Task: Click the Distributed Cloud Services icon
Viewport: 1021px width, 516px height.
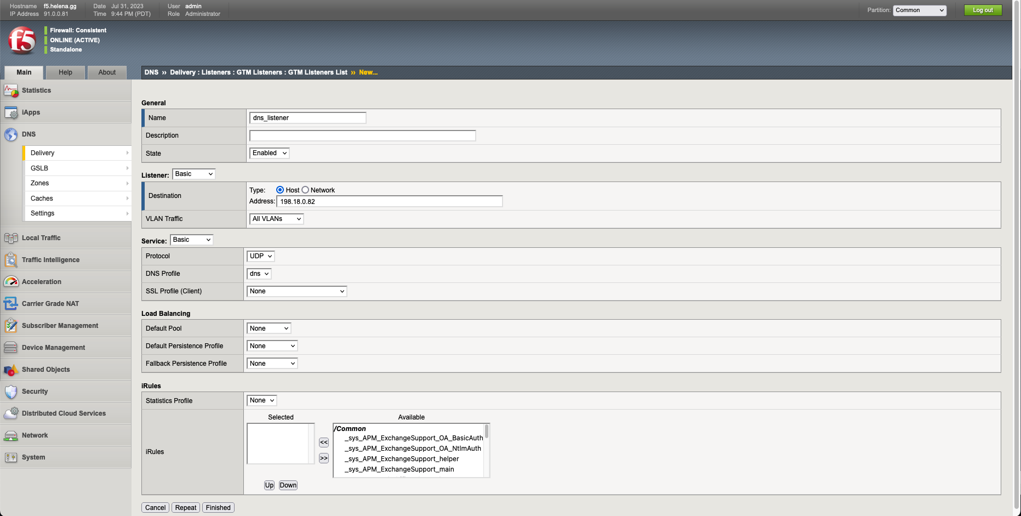Action: 11,413
